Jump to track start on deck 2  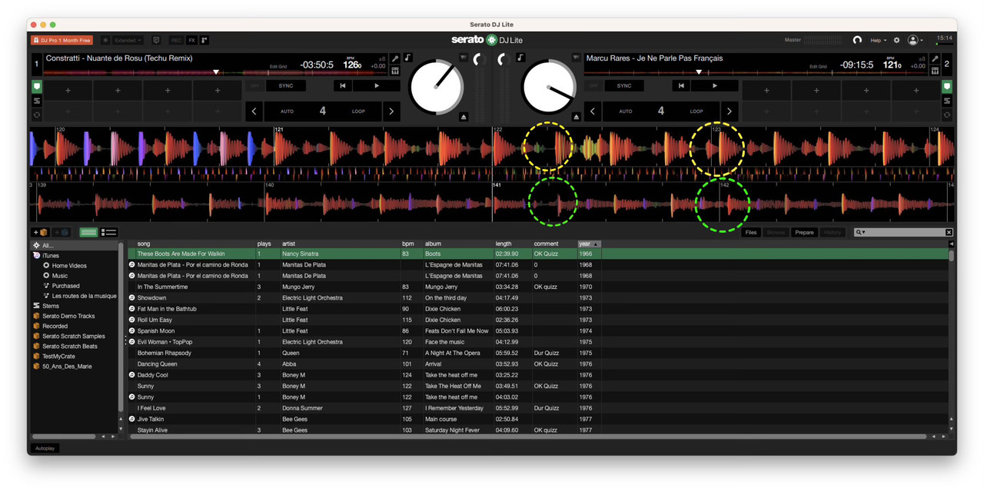point(681,86)
